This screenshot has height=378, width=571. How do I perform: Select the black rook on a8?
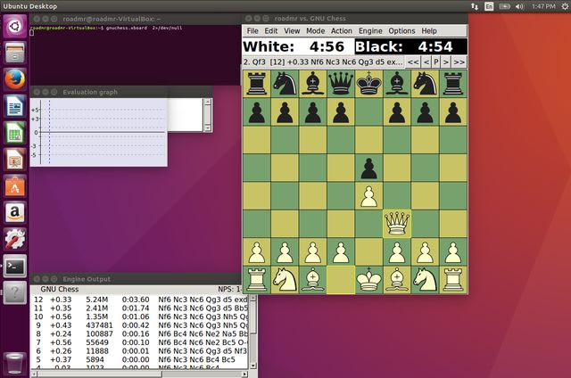[257, 84]
